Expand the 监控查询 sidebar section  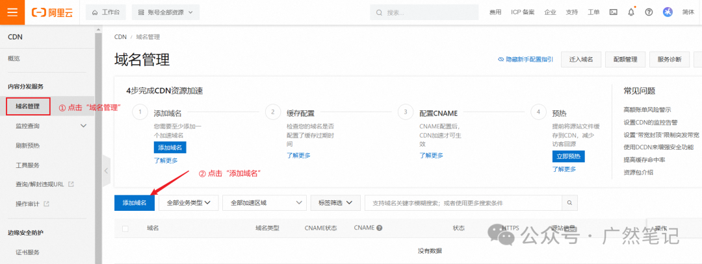click(83, 126)
